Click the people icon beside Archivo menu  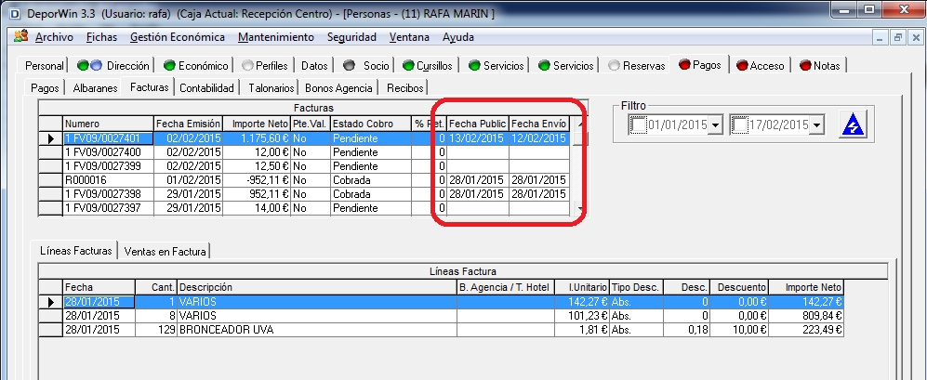pos(21,36)
